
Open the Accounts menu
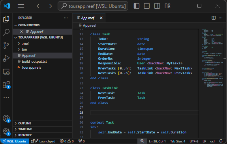click(x=6, y=118)
